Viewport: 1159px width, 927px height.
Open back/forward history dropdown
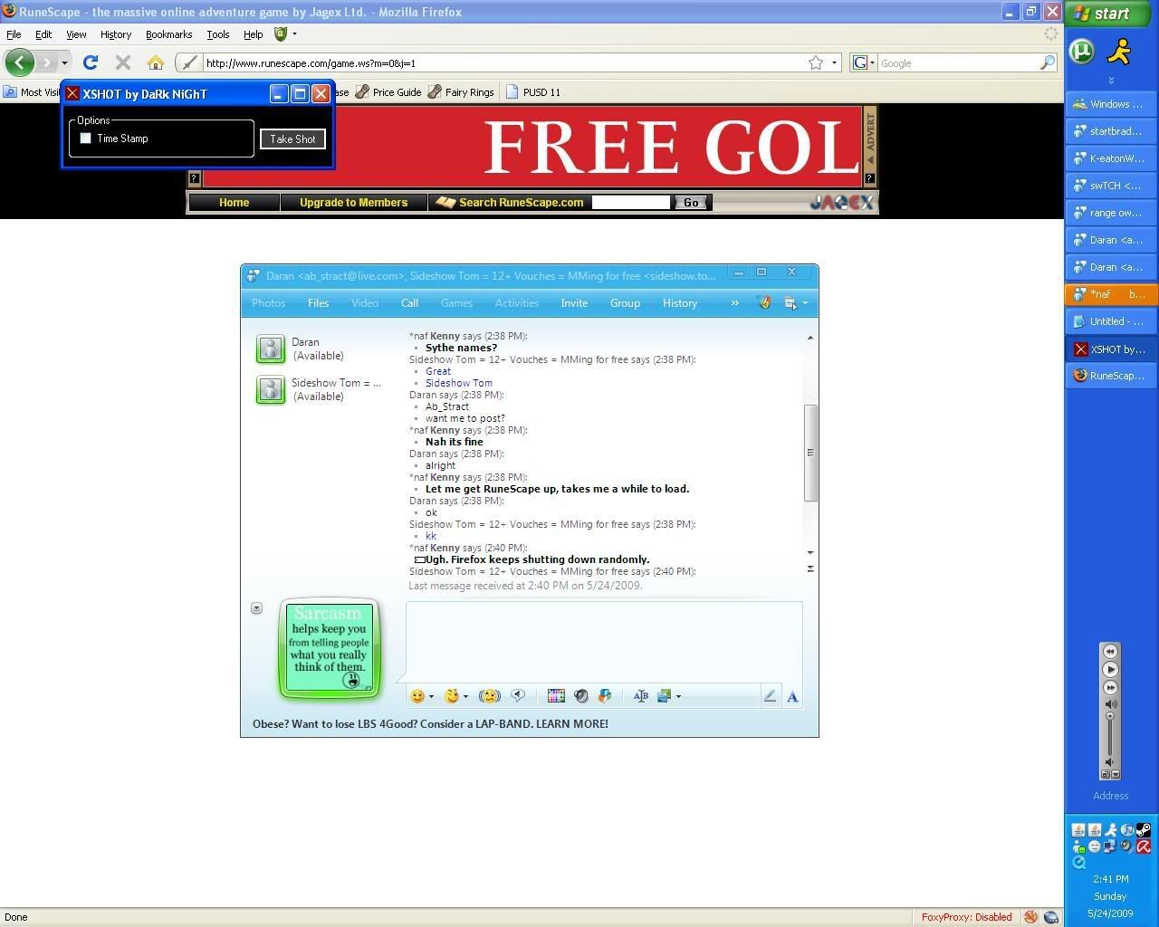coord(64,62)
